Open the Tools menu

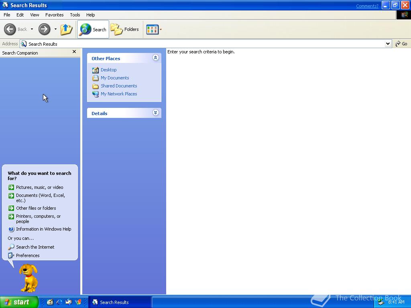75,15
